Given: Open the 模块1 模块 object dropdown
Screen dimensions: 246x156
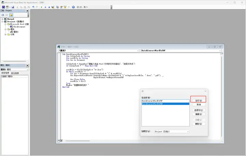Looking at the screenshot, I should [27, 70].
